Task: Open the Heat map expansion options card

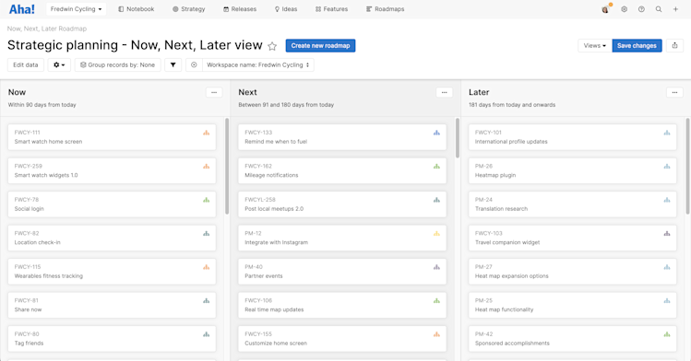Action: point(573,272)
